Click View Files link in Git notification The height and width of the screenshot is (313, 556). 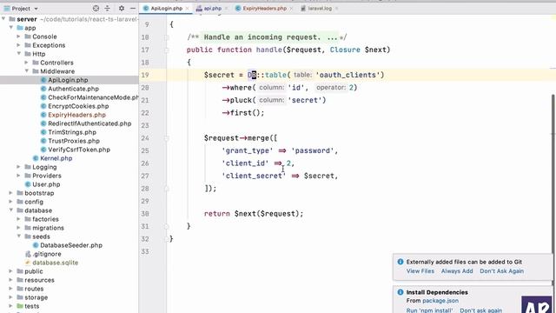[x=420, y=270]
